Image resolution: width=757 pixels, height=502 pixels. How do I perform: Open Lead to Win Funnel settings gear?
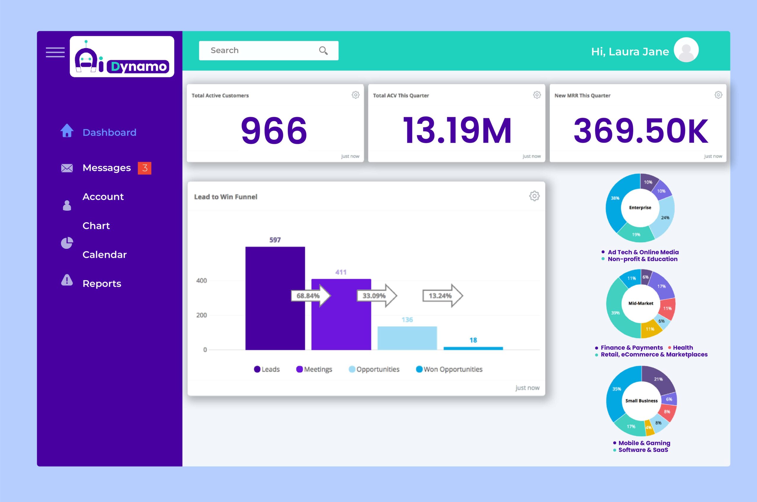(x=534, y=196)
